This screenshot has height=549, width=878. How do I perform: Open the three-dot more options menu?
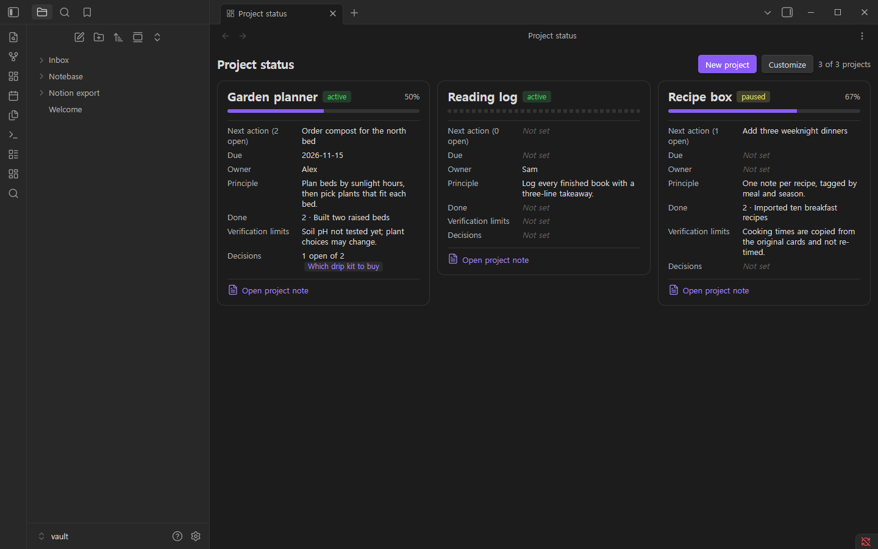862,36
